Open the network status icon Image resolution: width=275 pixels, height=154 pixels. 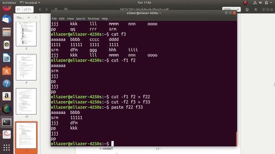point(255,3)
